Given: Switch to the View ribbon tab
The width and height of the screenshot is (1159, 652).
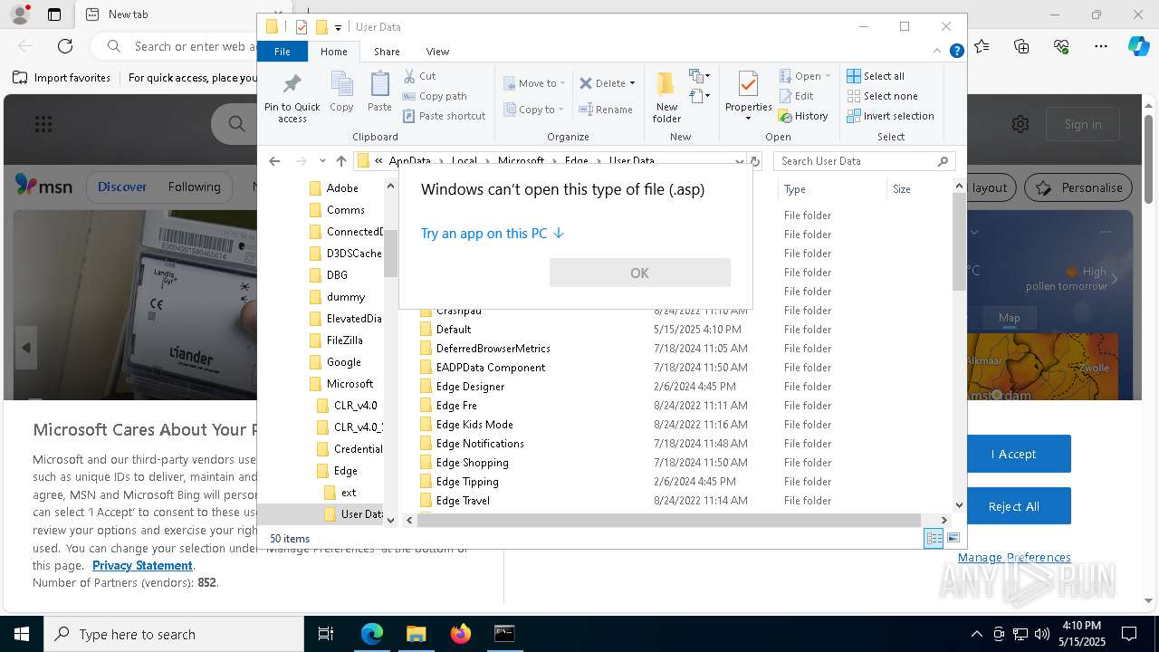Looking at the screenshot, I should tap(437, 52).
